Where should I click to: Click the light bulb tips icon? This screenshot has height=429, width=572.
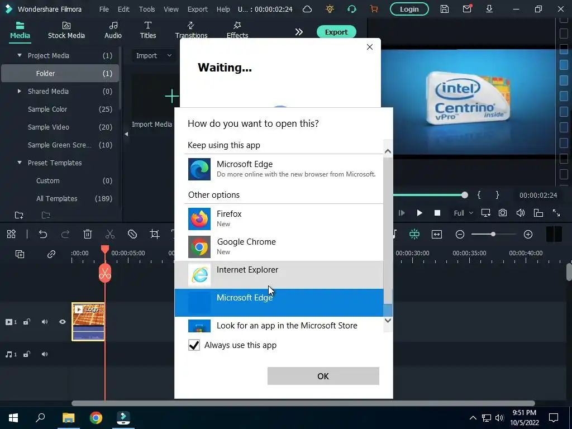(330, 9)
